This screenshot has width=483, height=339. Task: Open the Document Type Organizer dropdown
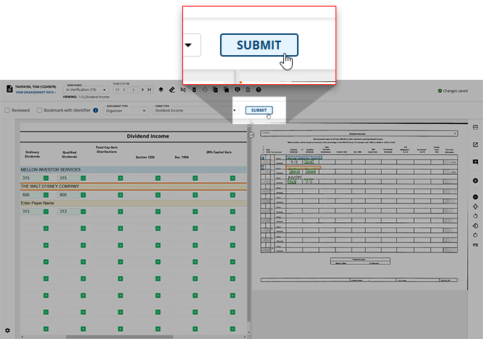(x=126, y=110)
